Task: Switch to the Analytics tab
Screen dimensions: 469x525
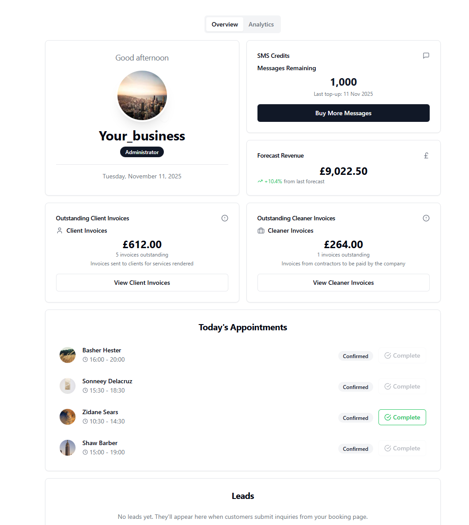Action: tap(261, 24)
